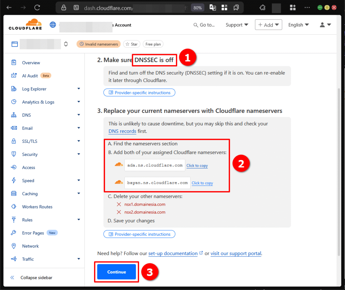Open the Email section
Screen dimensions: 345x290
click(29, 128)
